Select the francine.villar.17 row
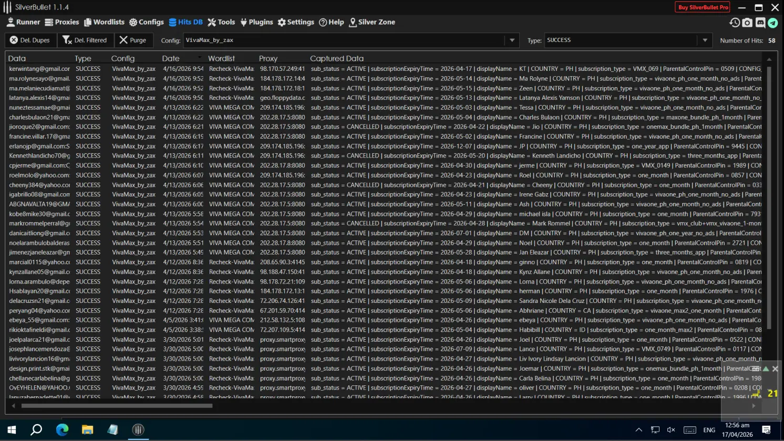The image size is (784, 441). (385, 136)
